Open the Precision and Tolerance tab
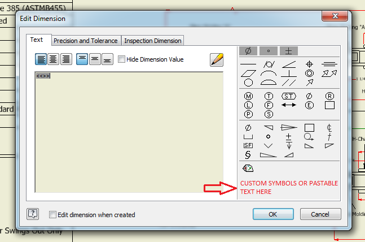Viewport: 365px width, 242px height. click(x=86, y=41)
